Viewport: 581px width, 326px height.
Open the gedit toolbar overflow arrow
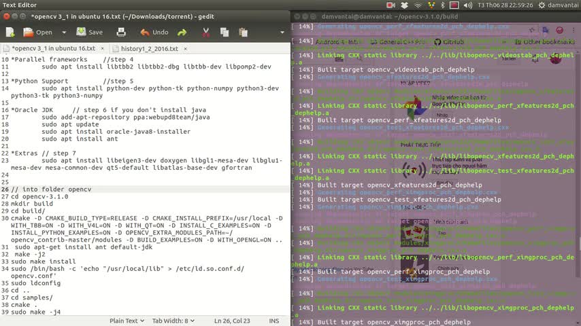[x=282, y=33]
